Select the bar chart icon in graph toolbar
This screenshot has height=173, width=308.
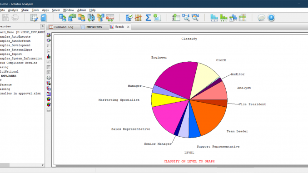click(x=49, y=57)
